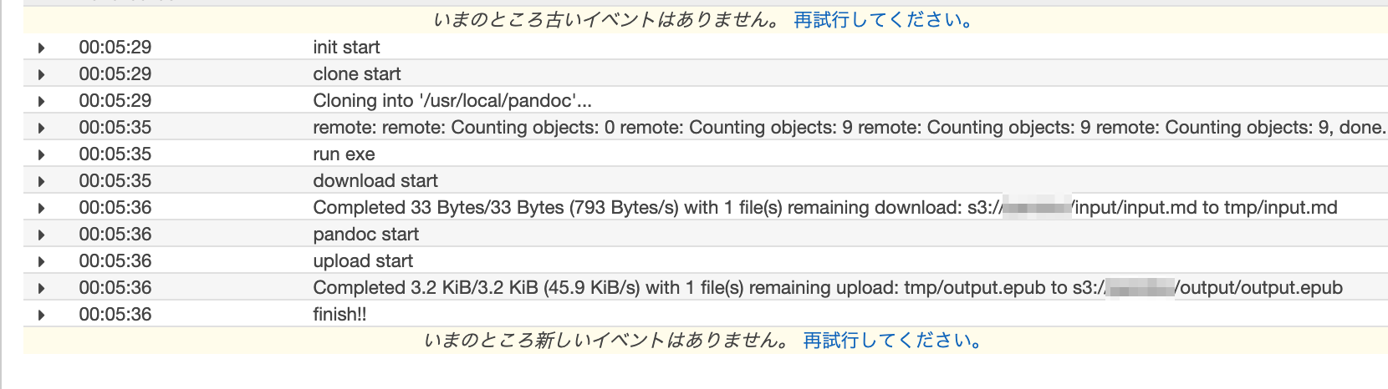
Task: Expand the output.epub upload completed row
Action: click(x=41, y=288)
